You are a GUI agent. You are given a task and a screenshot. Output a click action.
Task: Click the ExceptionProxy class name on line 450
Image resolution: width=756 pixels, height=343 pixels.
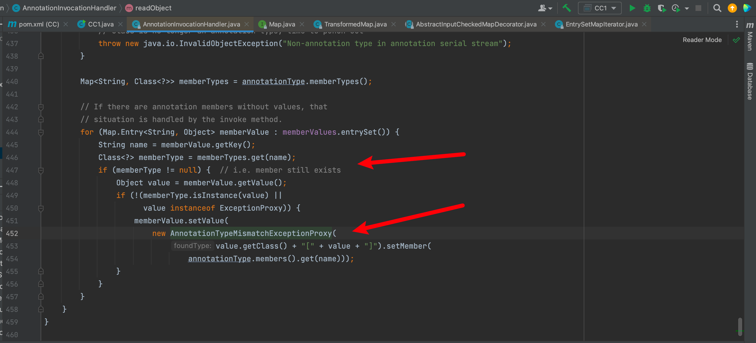251,208
